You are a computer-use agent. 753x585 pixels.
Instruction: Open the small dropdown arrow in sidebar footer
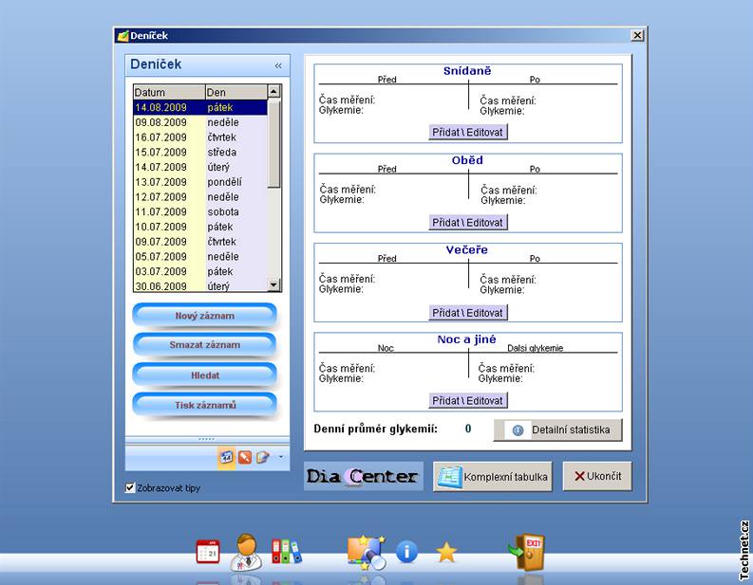click(280, 457)
